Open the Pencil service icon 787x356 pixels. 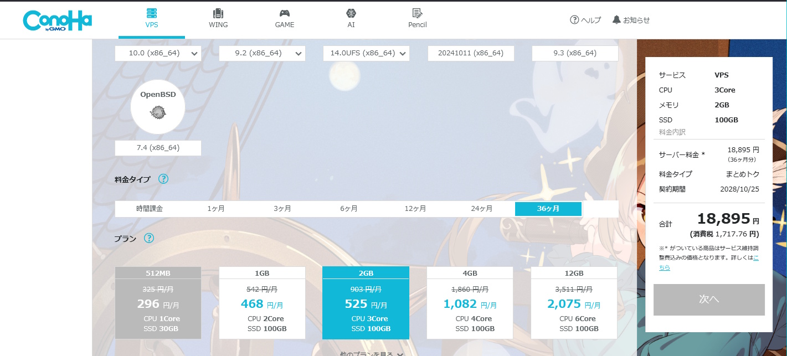pyautogui.click(x=417, y=13)
